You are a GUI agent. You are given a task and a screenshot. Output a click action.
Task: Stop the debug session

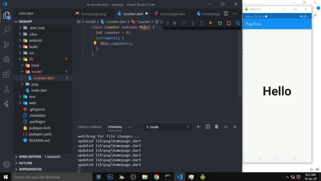pos(229,23)
